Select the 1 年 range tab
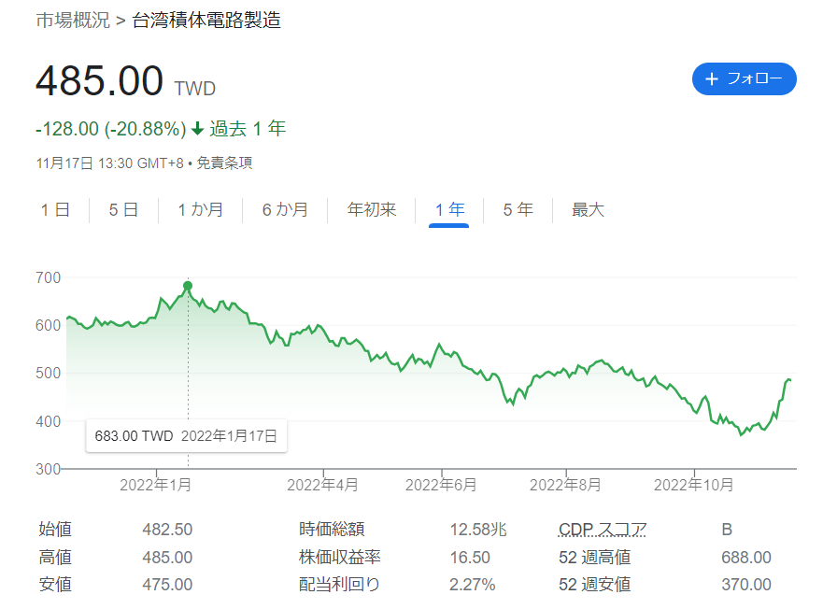Image resolution: width=823 pixels, height=609 pixels. pyautogui.click(x=449, y=209)
